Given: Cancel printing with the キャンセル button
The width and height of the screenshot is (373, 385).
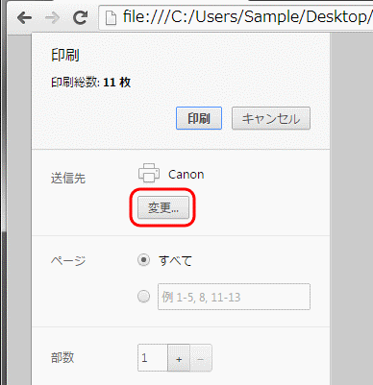Looking at the screenshot, I should tap(271, 118).
